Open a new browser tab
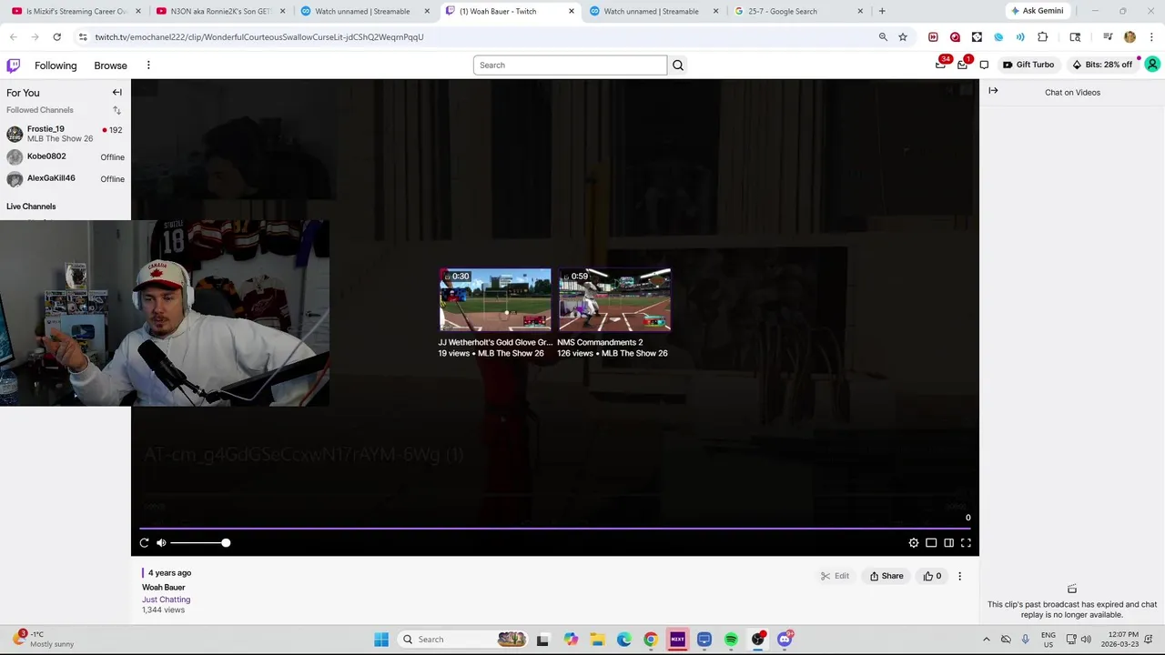Image resolution: width=1165 pixels, height=655 pixels. point(882,11)
